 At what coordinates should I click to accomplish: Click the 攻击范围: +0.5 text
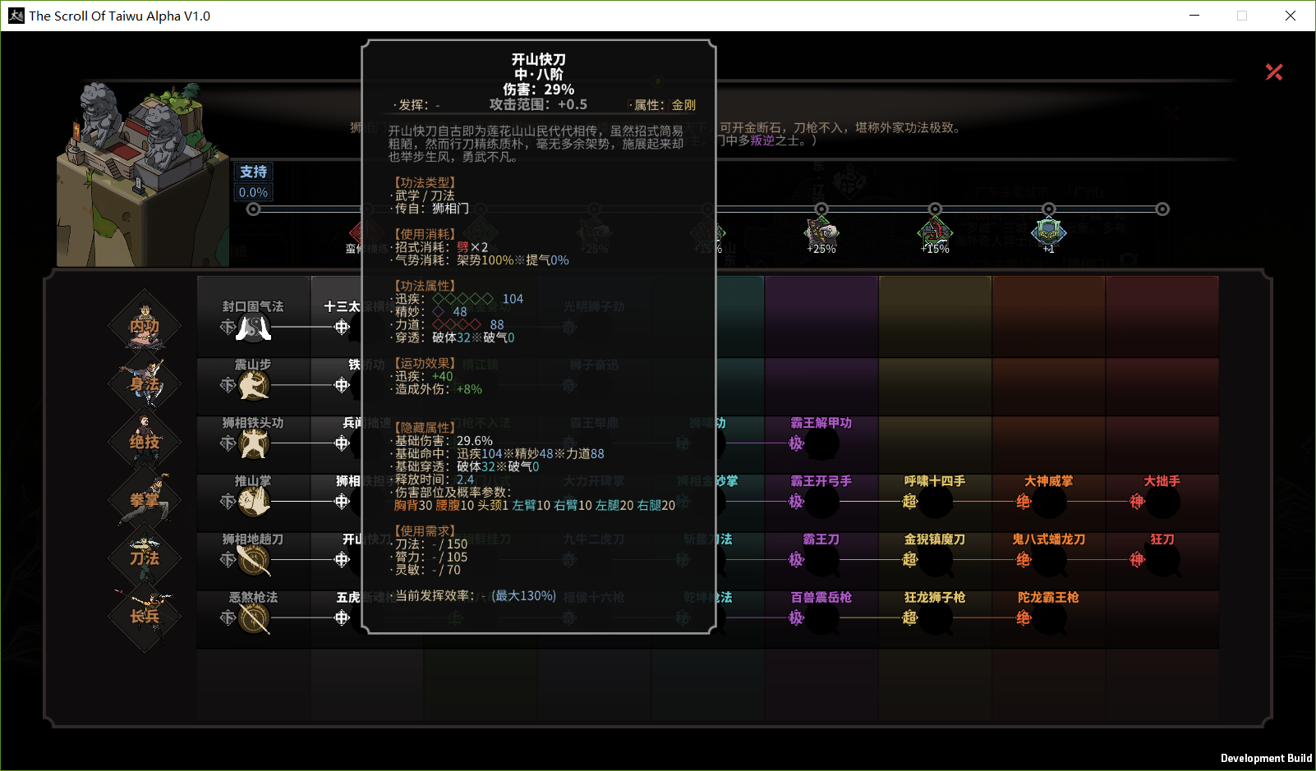[x=538, y=104]
